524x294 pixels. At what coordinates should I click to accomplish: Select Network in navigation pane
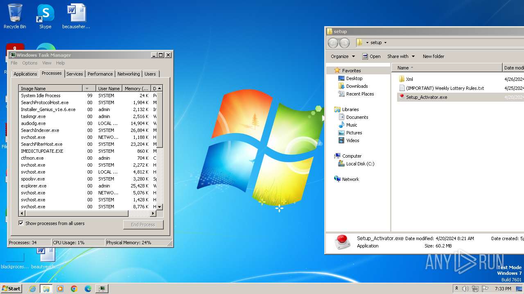click(x=350, y=179)
